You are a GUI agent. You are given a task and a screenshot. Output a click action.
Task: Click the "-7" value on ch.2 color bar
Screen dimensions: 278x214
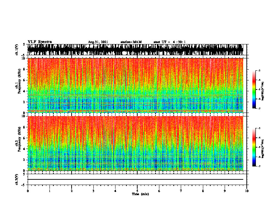tap(259, 166)
